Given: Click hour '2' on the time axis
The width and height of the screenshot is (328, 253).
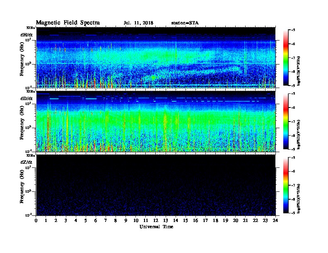Looking at the screenshot, I should [56, 221].
